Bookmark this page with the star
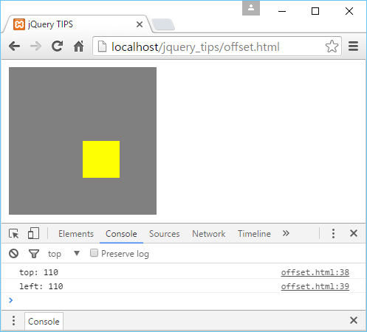Image resolution: width=367 pixels, height=332 pixels. (332, 46)
